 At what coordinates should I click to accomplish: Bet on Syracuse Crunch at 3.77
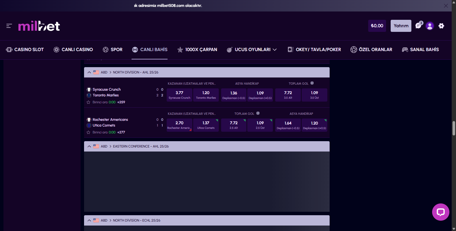[x=179, y=95]
